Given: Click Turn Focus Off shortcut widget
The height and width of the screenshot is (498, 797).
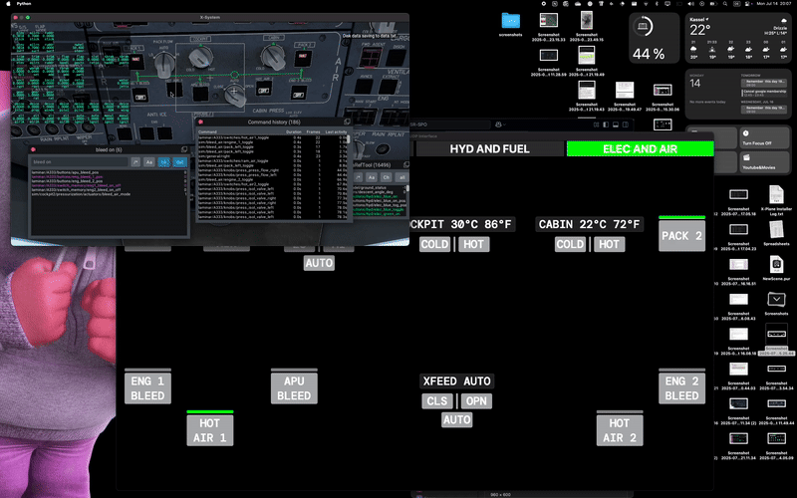Looking at the screenshot, I should pos(764,137).
